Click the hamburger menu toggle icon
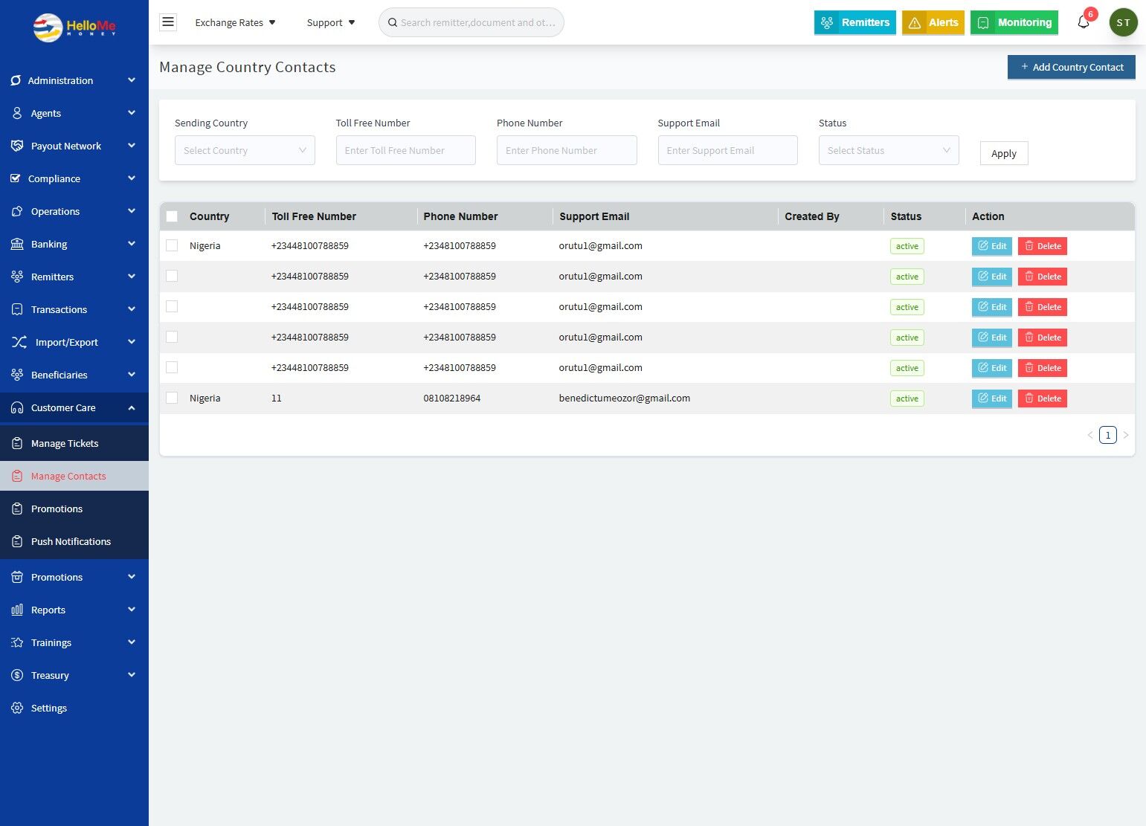The image size is (1146, 826). coord(168,22)
